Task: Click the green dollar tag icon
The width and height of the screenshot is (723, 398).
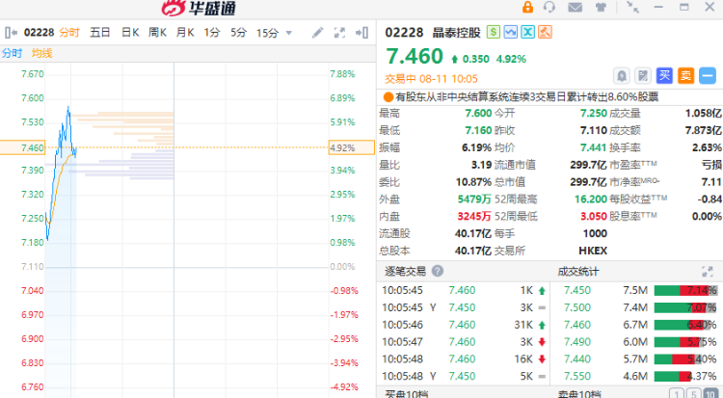Action: click(494, 32)
